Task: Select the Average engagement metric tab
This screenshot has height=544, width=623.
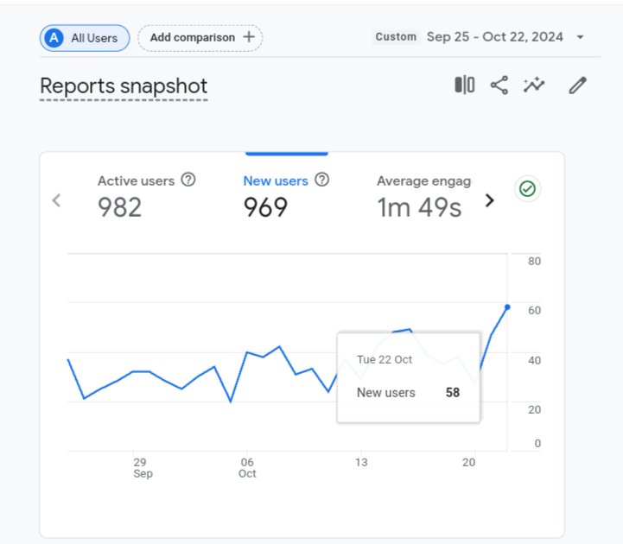Action: point(423,198)
